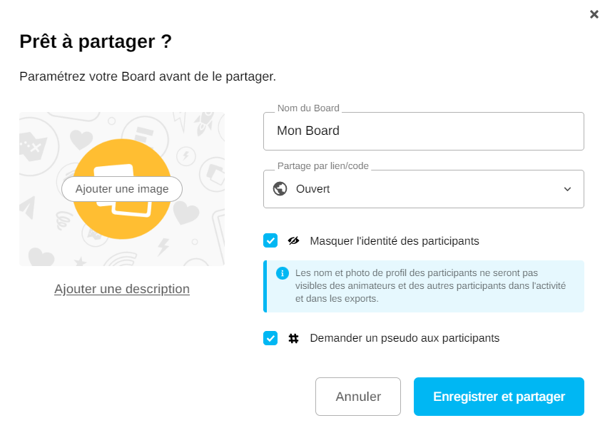Toggle via the Masquer l'identité des participants label
Screen dimensions: 605x423
394,241
